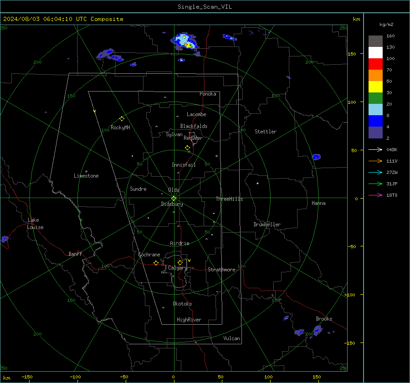Click the Ponoka city label

(x=208, y=94)
